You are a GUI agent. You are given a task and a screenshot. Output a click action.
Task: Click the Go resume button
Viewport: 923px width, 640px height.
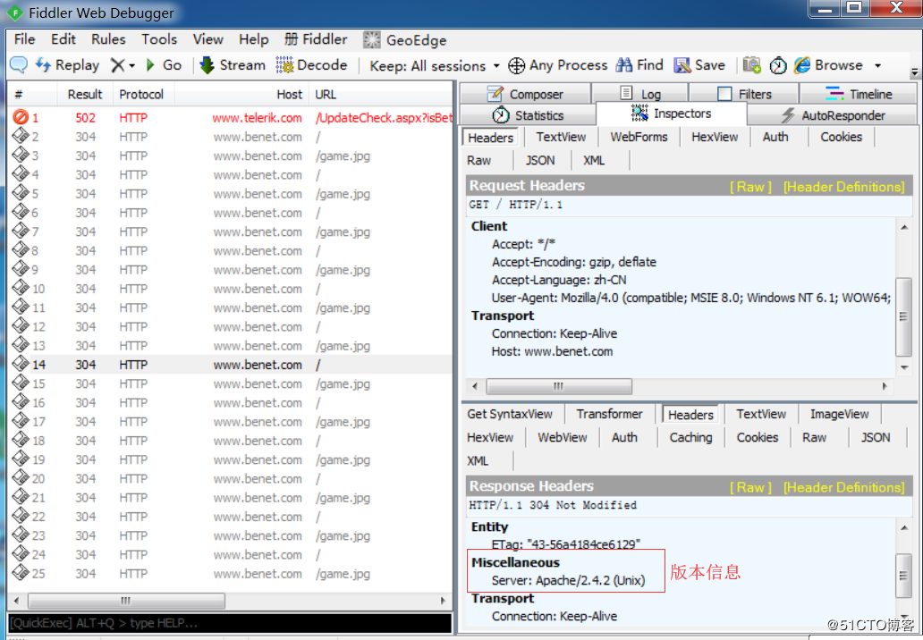164,64
